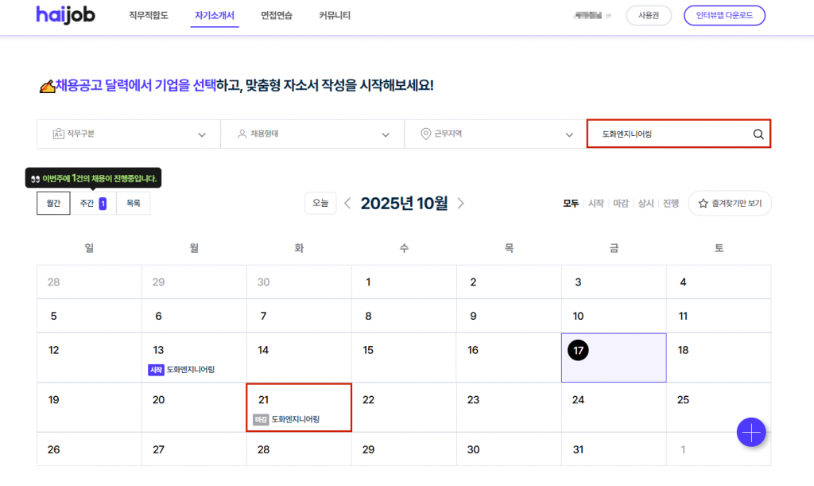Expand the 직무구분 dropdown

[128, 134]
